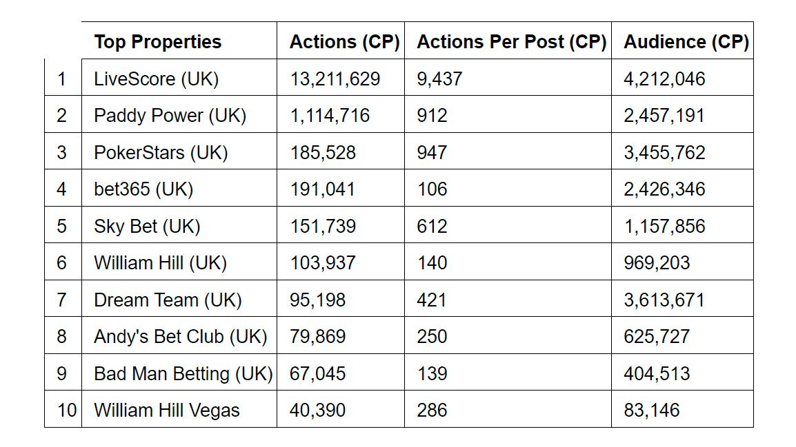Click the Actions (CP) column header
The height and width of the screenshot is (447, 796).
tap(344, 42)
